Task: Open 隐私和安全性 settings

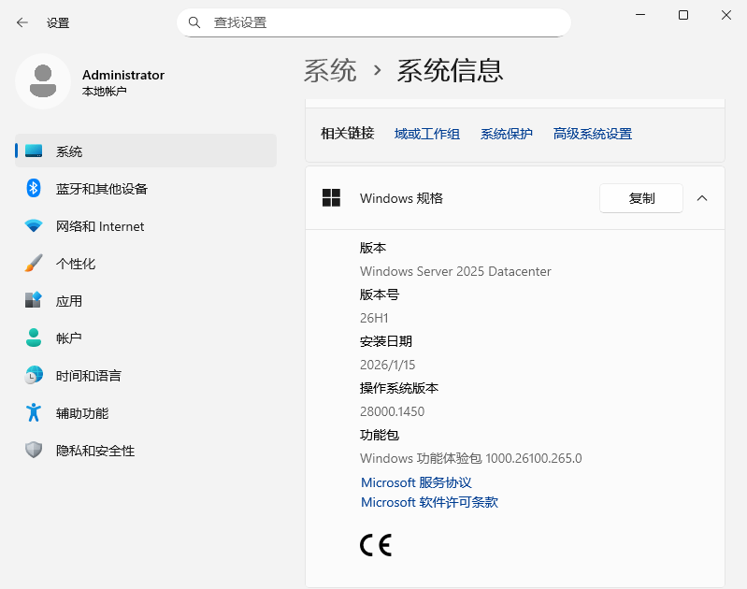Action: [x=146, y=450]
